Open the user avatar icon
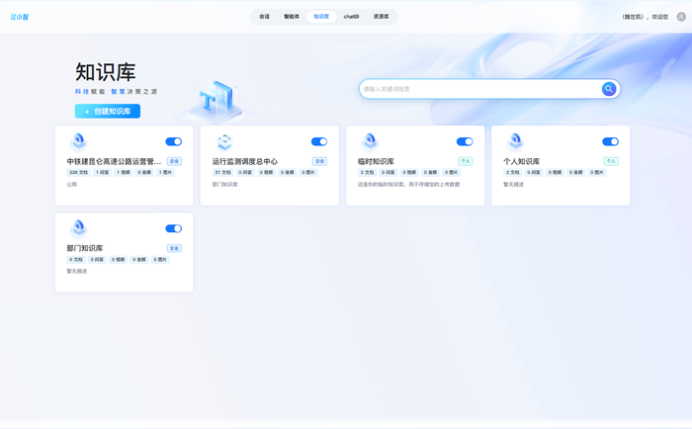The height and width of the screenshot is (429, 692). (x=681, y=17)
